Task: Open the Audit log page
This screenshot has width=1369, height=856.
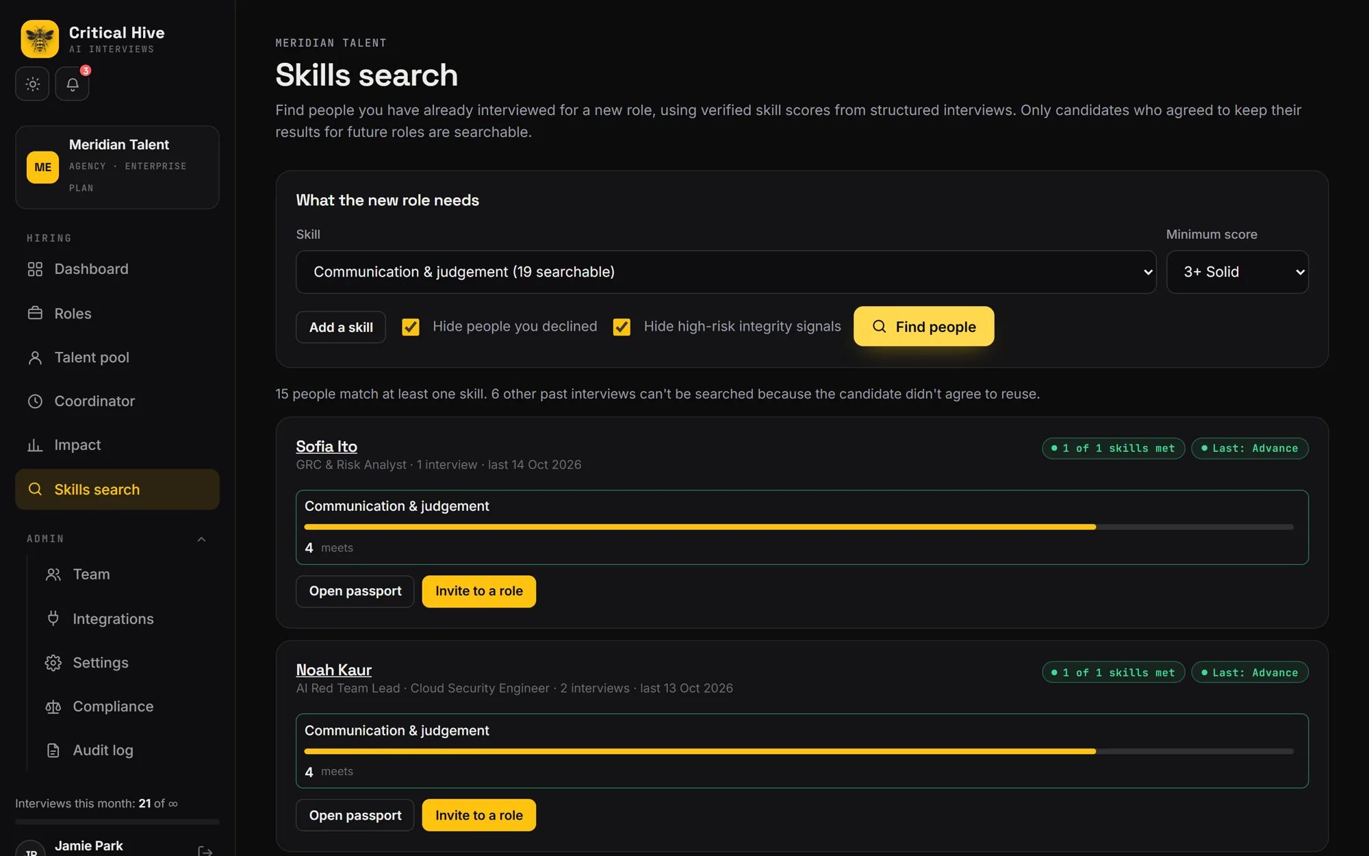Action: pyautogui.click(x=127, y=751)
